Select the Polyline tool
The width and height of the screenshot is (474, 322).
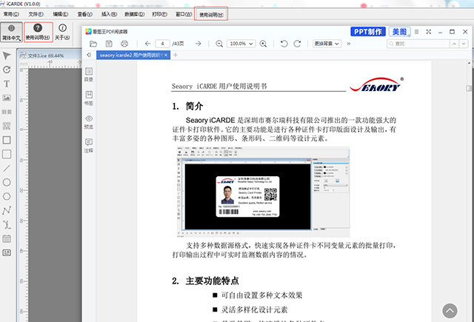click(7, 210)
